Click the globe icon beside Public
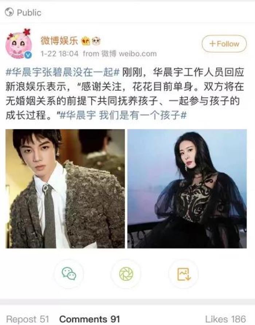255x325 pixels. pos(9,12)
